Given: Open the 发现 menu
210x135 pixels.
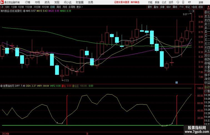Looking at the screenshot, I should (57, 2).
